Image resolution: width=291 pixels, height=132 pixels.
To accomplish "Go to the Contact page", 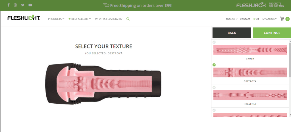I will (245, 19).
